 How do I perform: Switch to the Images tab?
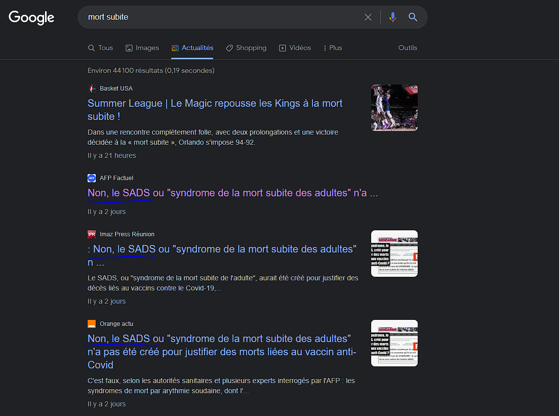(142, 48)
